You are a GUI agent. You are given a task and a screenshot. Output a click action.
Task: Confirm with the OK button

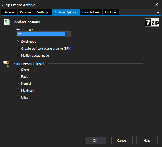95,141
